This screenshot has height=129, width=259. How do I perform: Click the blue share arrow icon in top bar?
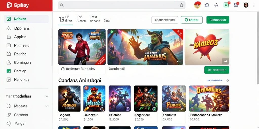coord(217,5)
